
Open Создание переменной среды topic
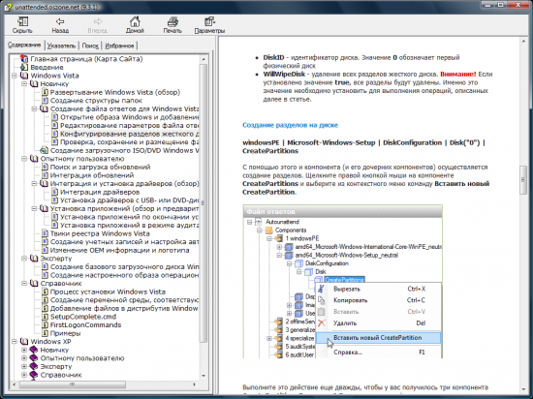point(124,300)
